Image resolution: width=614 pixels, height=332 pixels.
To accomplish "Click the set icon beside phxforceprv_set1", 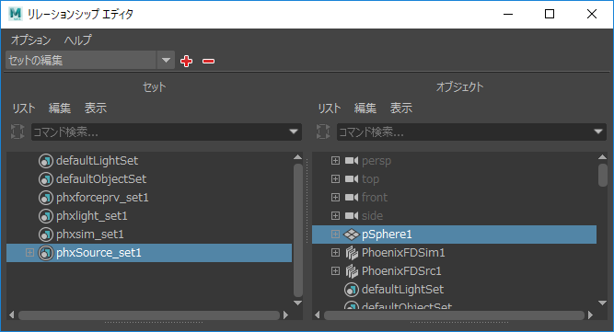I will click(x=46, y=198).
